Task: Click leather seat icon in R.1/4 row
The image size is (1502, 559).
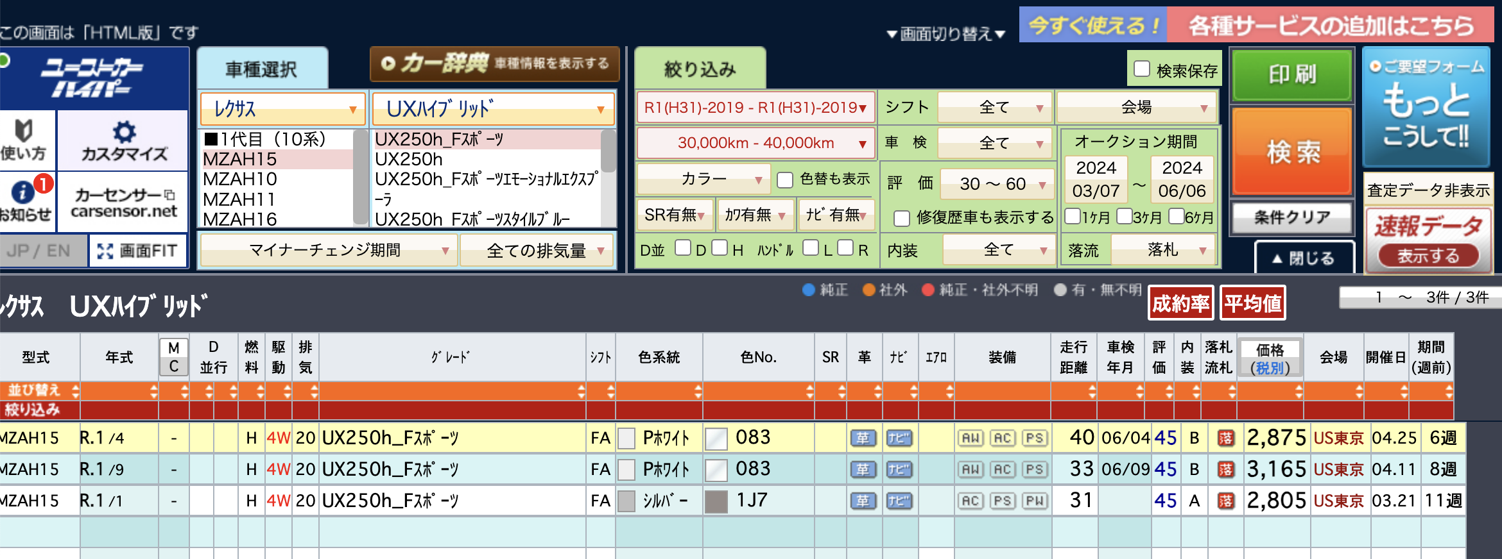Action: click(x=863, y=438)
